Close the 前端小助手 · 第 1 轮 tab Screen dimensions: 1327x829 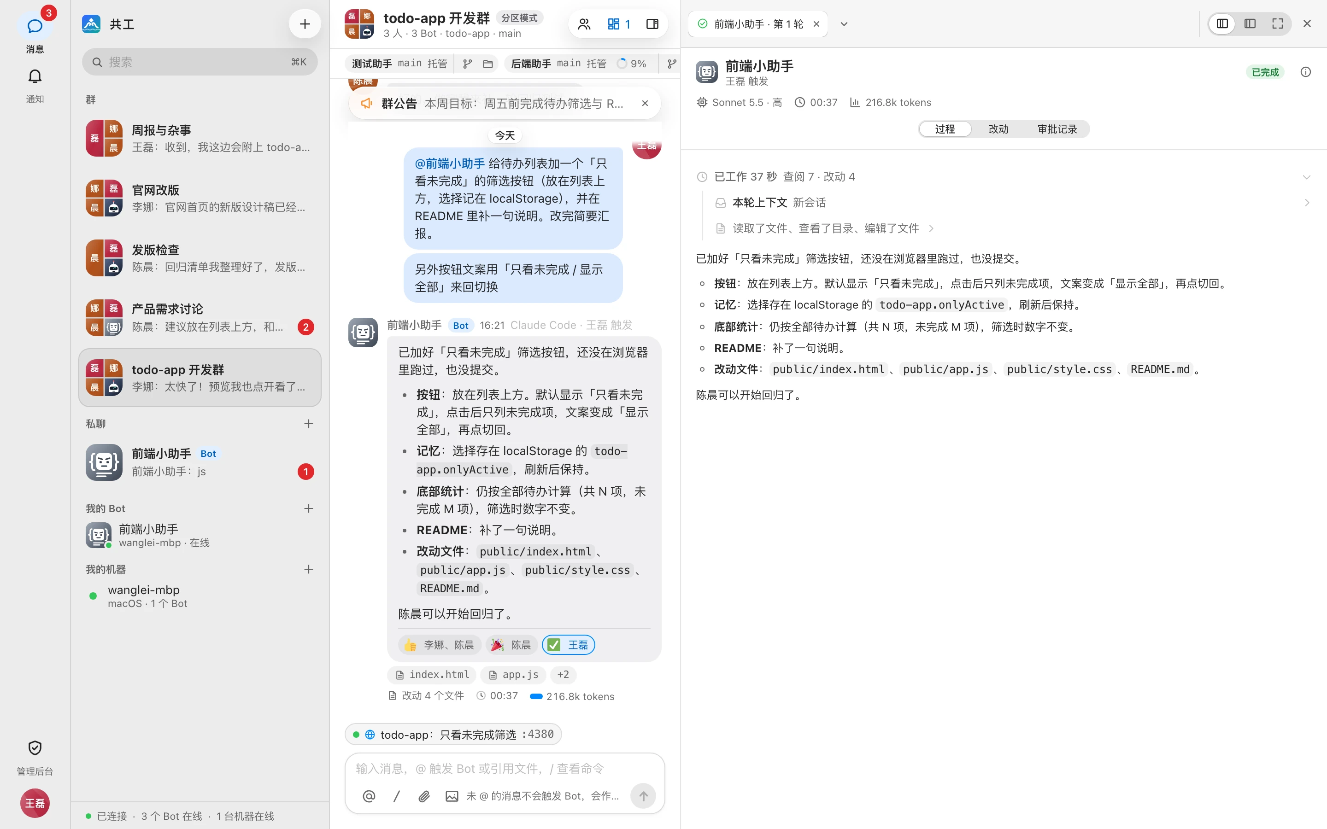pos(816,23)
